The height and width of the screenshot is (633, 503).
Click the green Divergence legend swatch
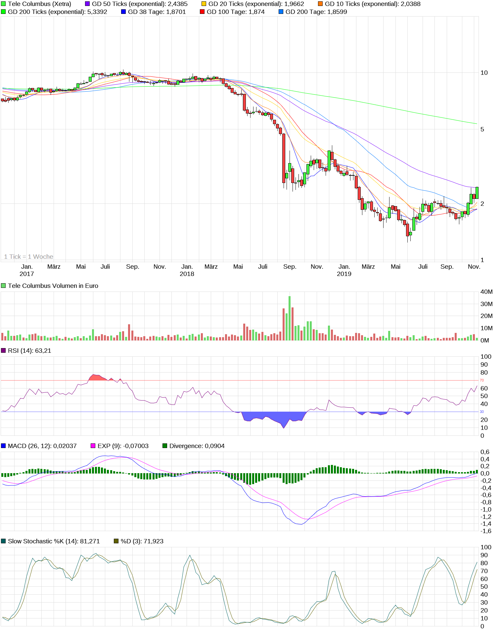[165, 446]
